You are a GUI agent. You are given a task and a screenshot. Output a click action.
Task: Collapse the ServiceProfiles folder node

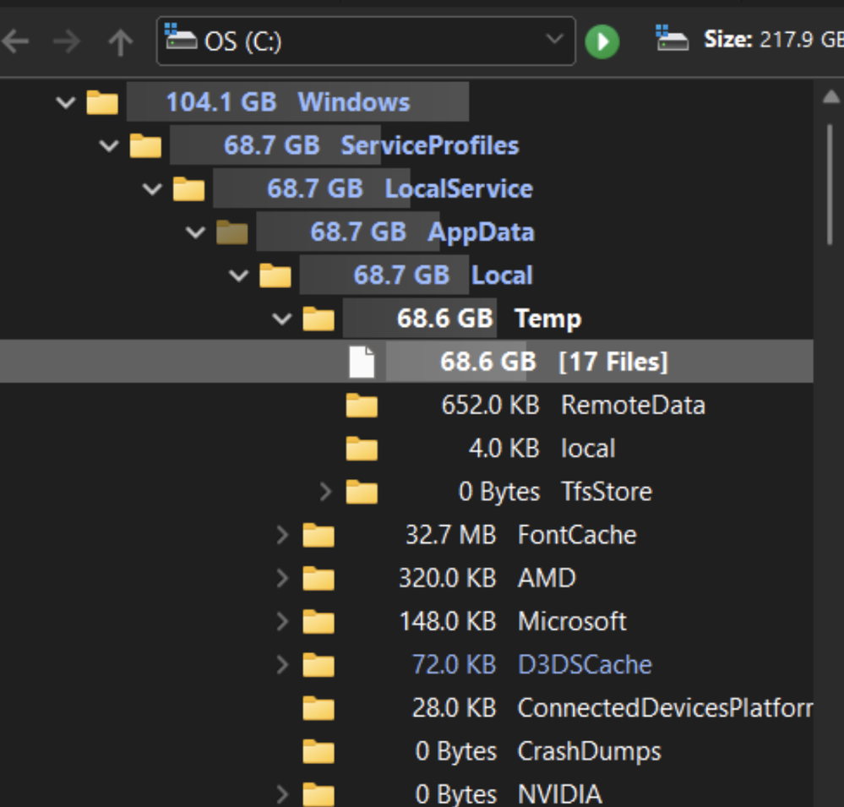coord(109,145)
